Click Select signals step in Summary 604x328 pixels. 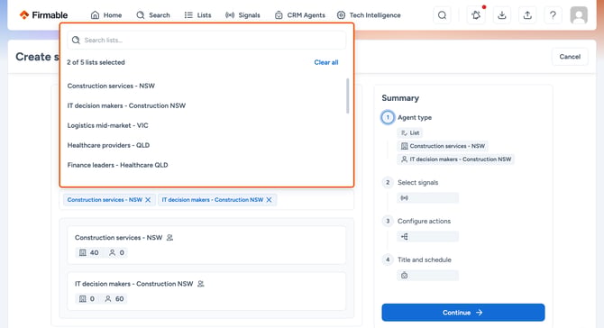click(417, 183)
